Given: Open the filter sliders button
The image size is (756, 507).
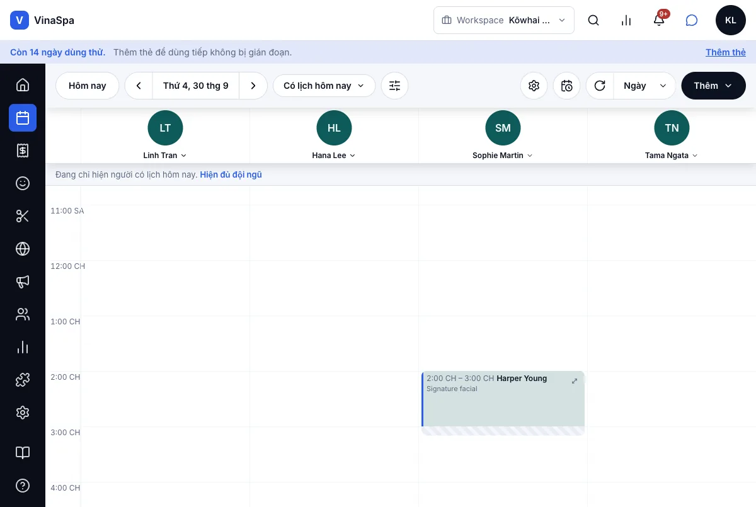Looking at the screenshot, I should coord(395,86).
